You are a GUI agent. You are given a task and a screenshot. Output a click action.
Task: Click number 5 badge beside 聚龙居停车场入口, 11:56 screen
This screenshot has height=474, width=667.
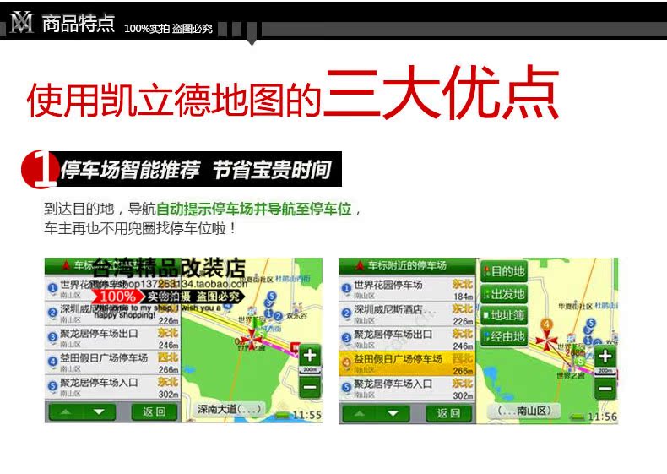coord(346,387)
